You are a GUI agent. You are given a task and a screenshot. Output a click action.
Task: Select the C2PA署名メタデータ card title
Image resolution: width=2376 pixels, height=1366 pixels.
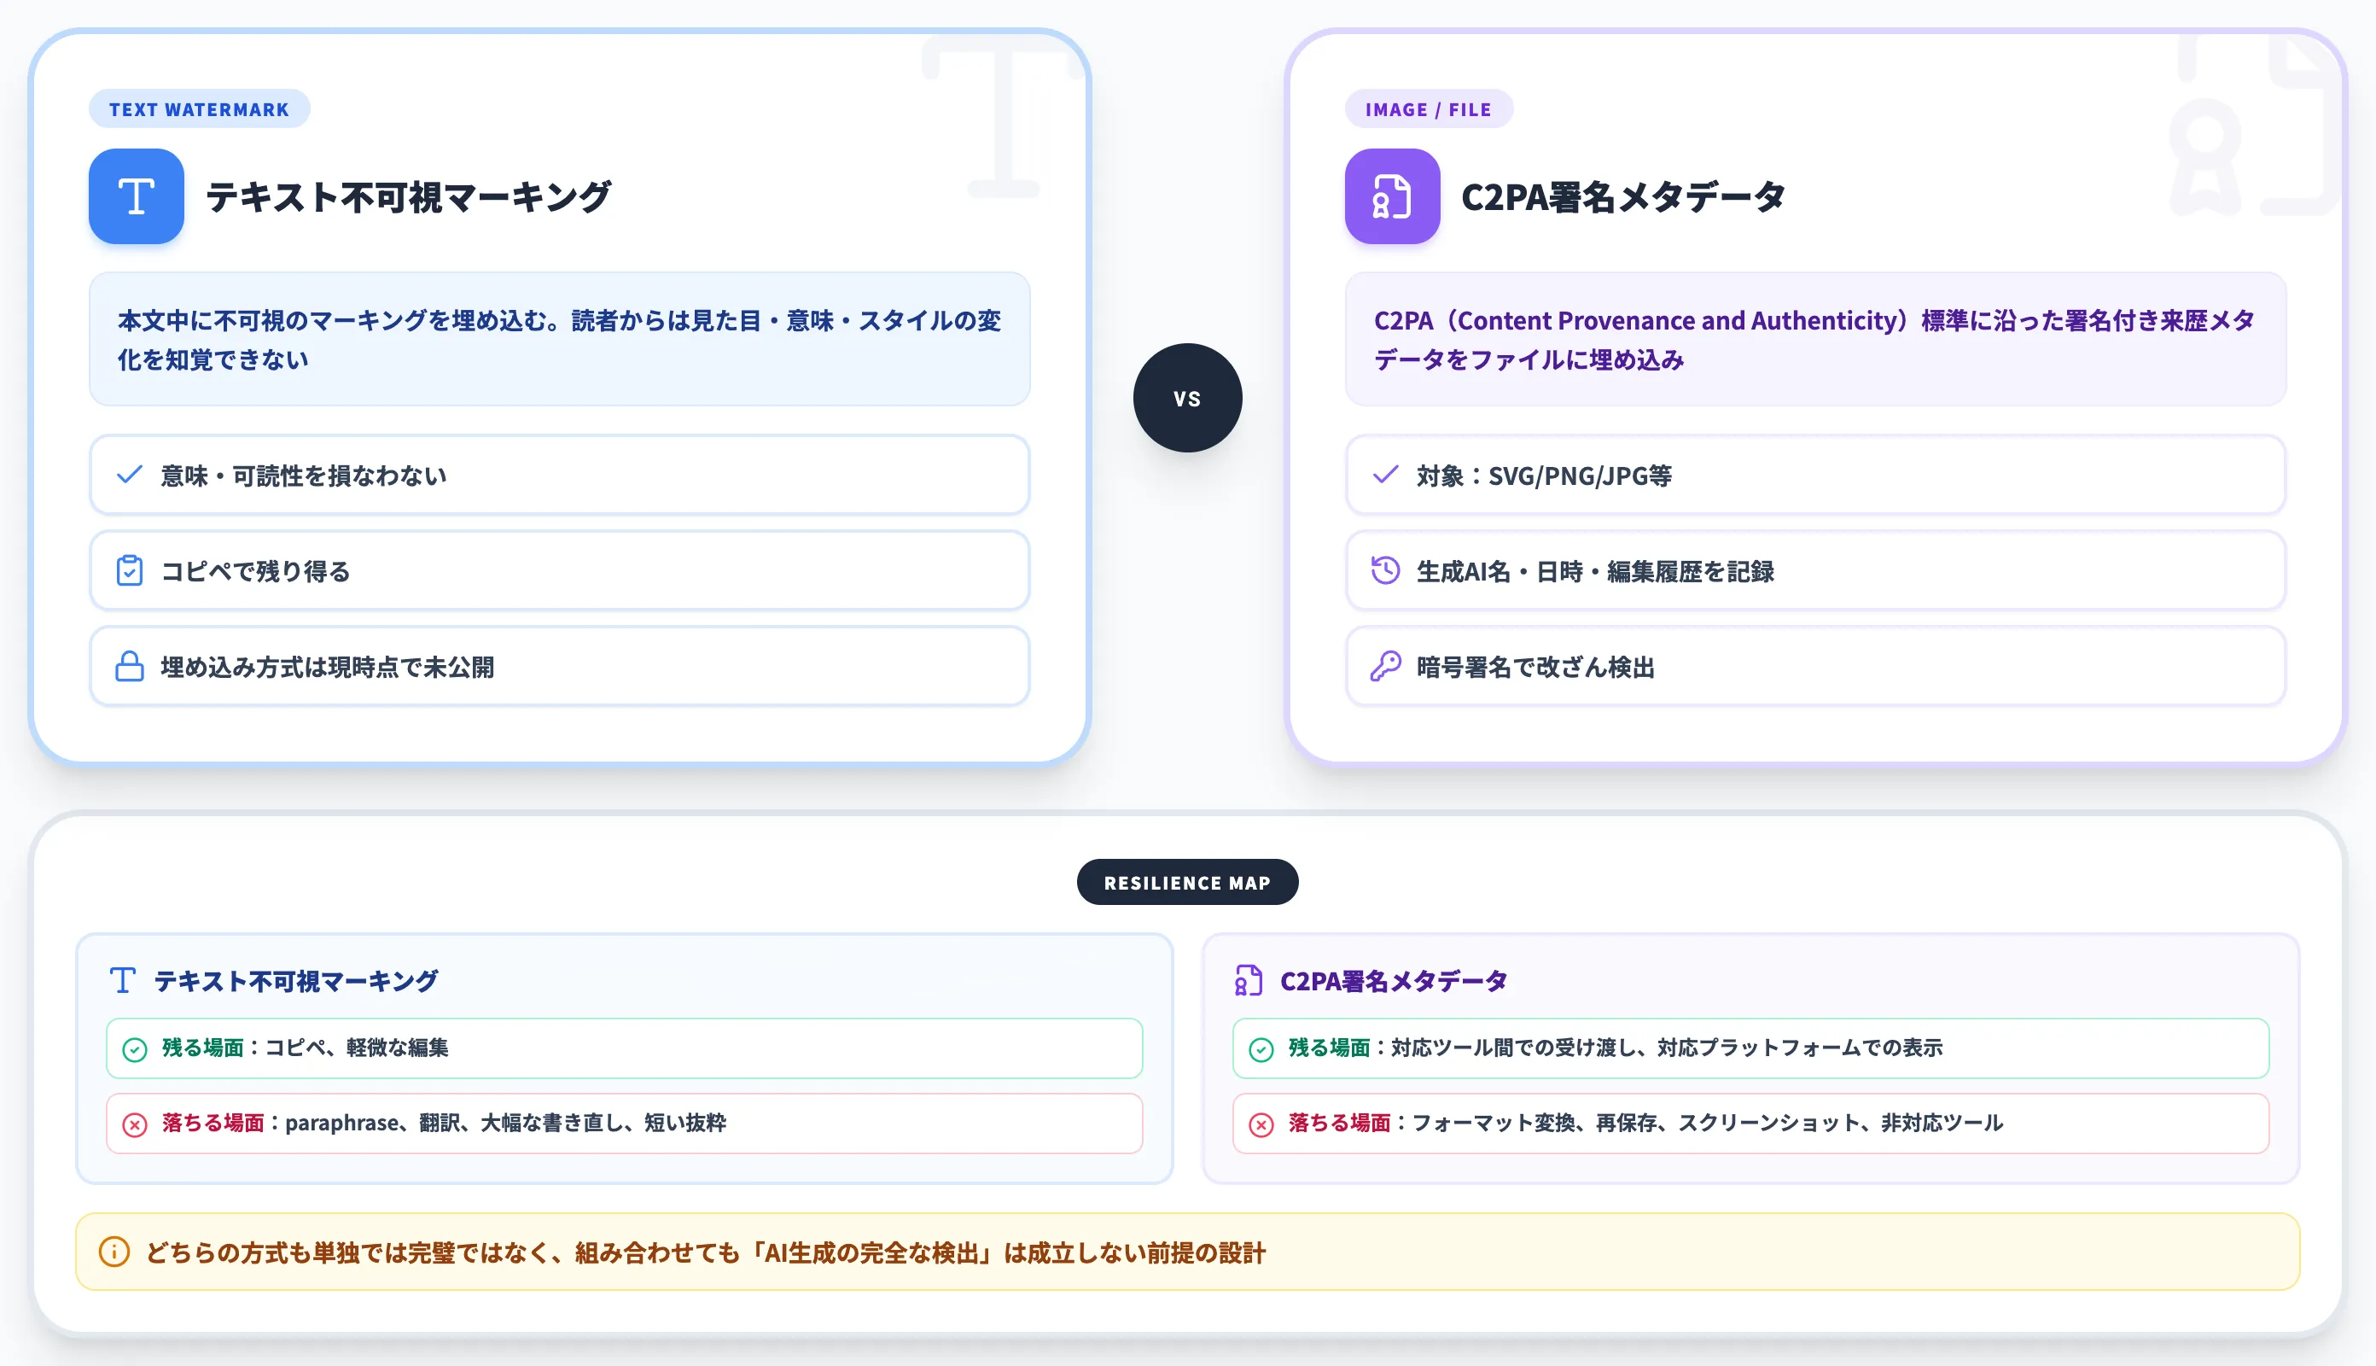pos(1622,197)
